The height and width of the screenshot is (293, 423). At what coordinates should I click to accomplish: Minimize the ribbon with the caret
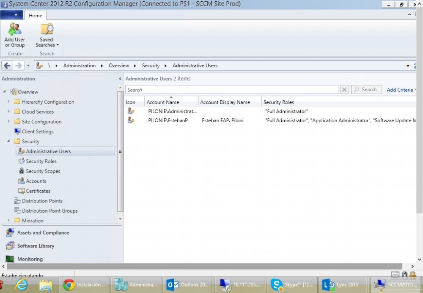point(409,14)
